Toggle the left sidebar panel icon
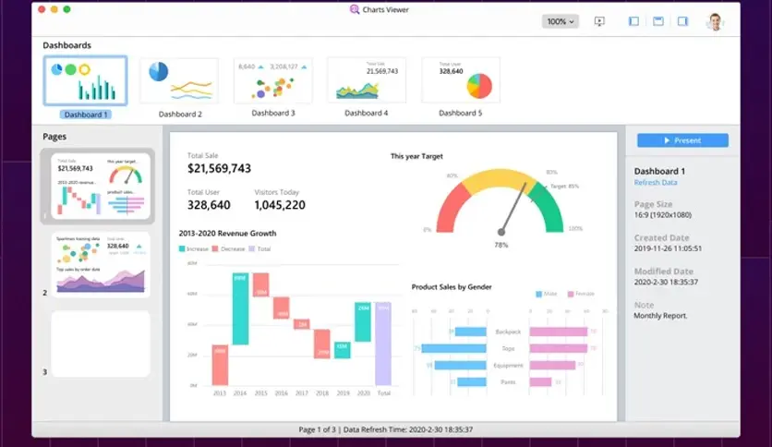The width and height of the screenshot is (772, 447). pos(634,21)
